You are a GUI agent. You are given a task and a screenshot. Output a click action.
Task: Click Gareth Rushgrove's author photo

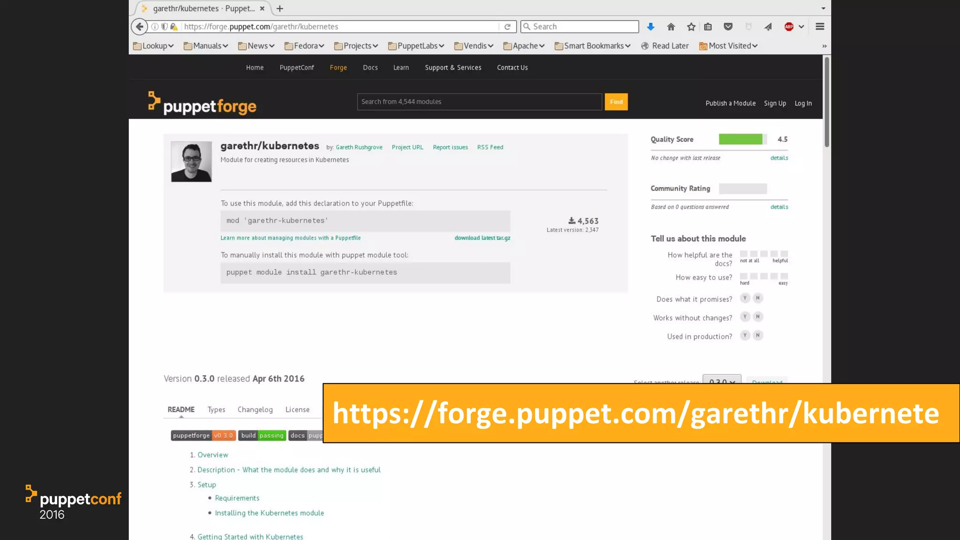click(x=191, y=162)
